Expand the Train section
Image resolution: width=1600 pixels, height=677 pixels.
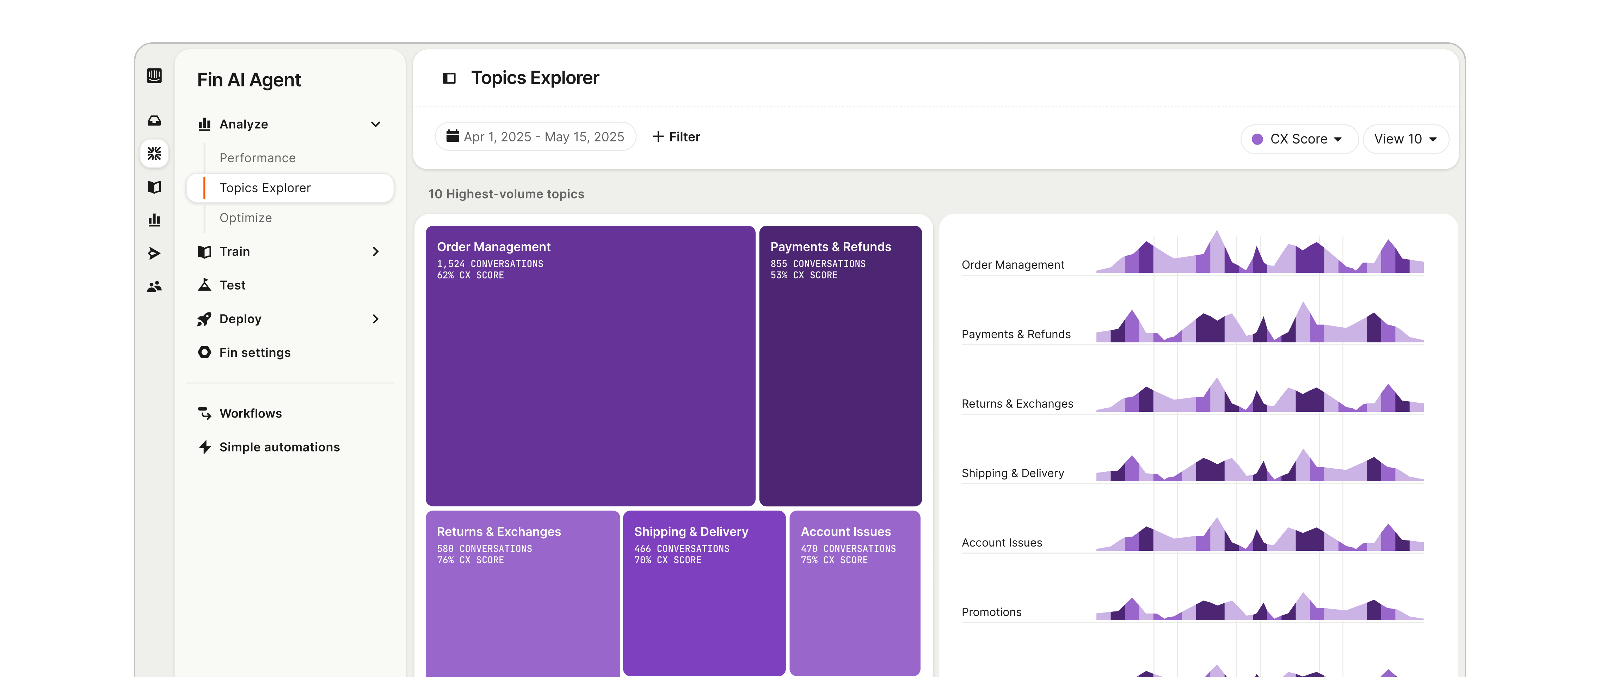[x=375, y=252]
